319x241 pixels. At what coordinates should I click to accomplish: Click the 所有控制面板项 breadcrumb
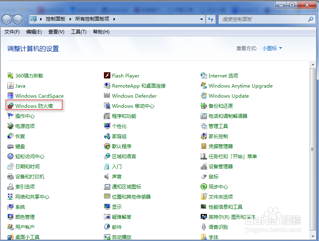click(x=92, y=19)
